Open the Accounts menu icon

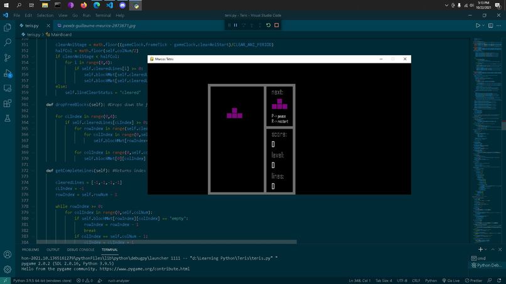click(8, 255)
